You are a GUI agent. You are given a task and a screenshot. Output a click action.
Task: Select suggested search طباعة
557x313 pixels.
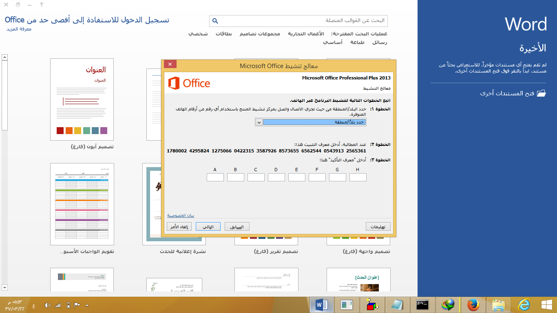click(x=358, y=42)
